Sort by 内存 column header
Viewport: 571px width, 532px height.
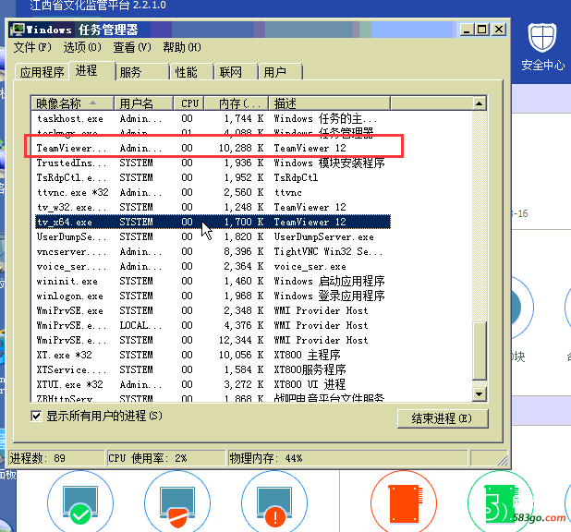pos(236,103)
